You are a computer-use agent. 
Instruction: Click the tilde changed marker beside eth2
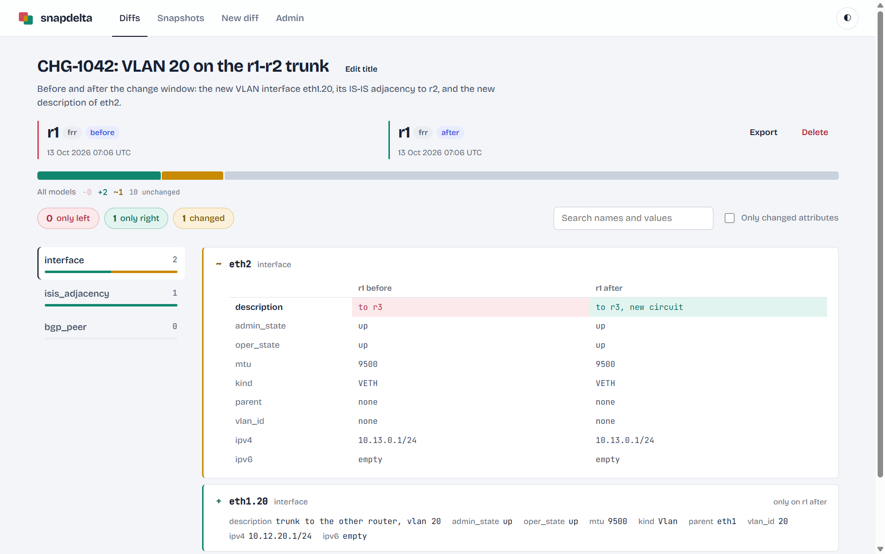[218, 264]
